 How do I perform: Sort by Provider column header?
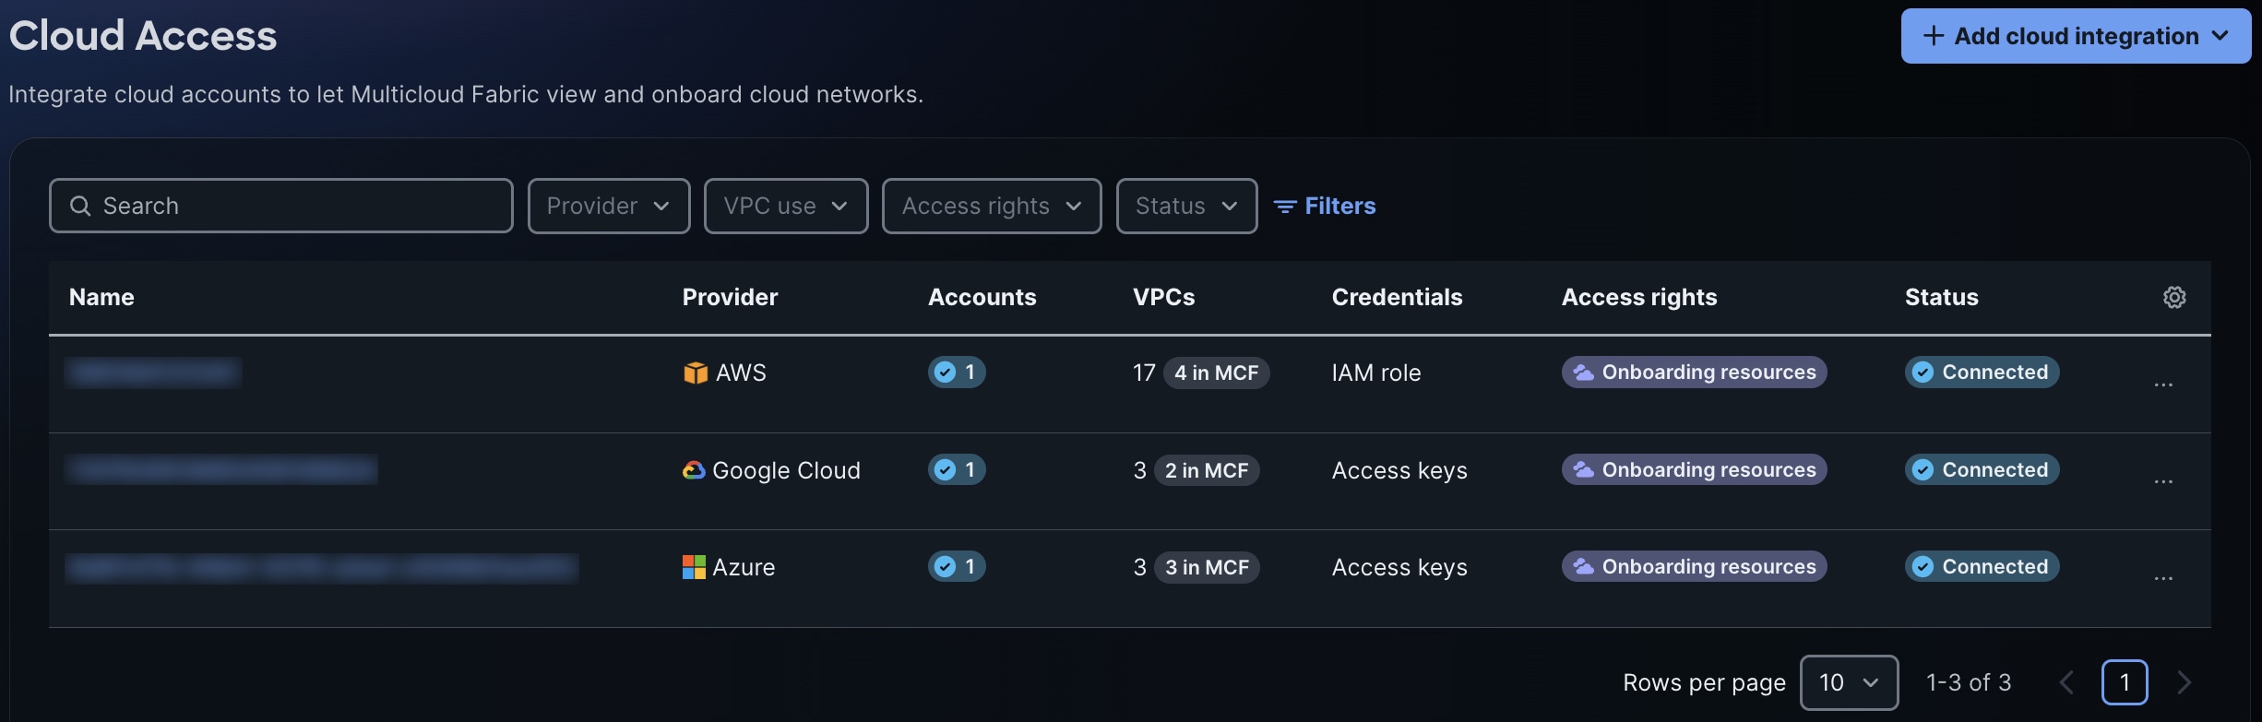pos(730,297)
